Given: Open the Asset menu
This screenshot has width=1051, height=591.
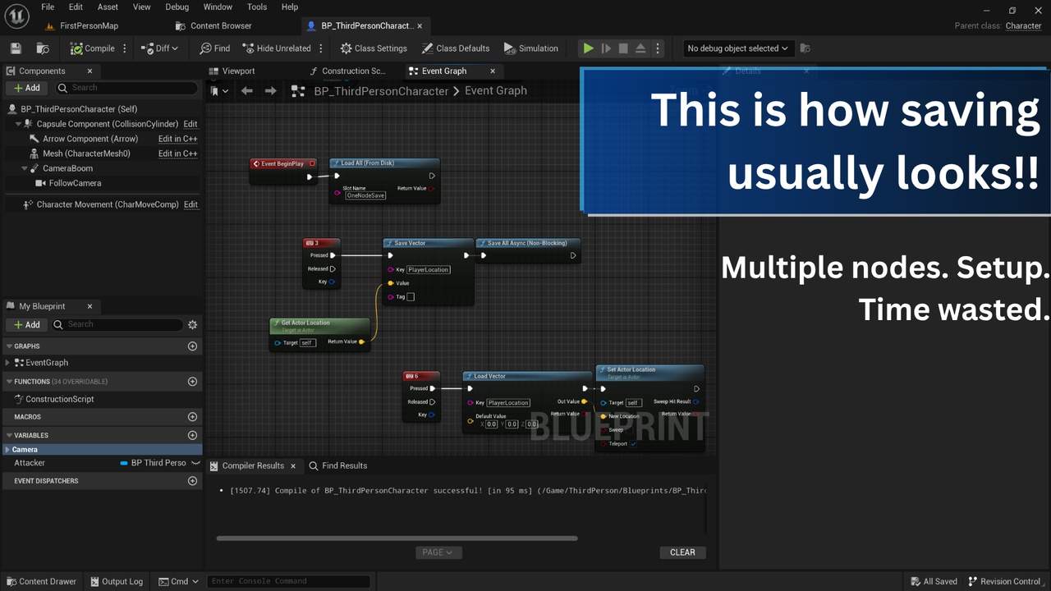Looking at the screenshot, I should click(x=108, y=7).
